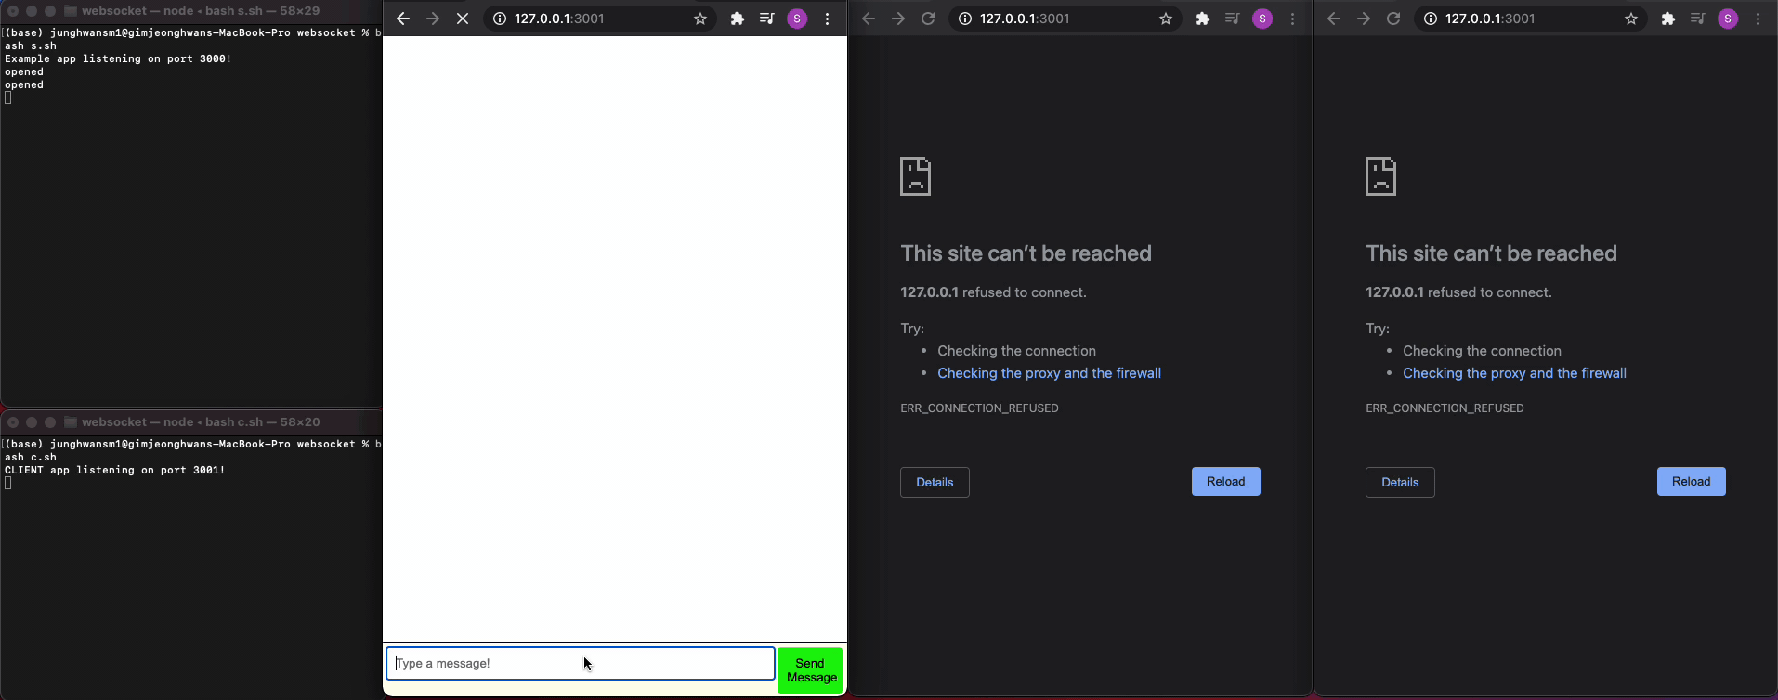Click Reload button in rightmost browser error page
Screen dimensions: 1778x700
click(1692, 481)
